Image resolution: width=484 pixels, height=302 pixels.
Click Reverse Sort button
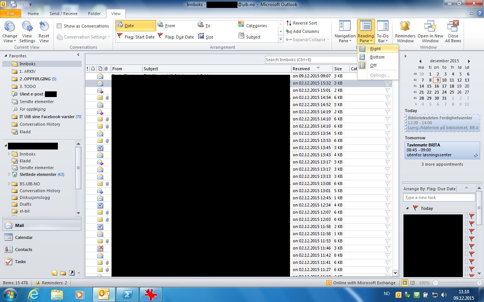[302, 23]
